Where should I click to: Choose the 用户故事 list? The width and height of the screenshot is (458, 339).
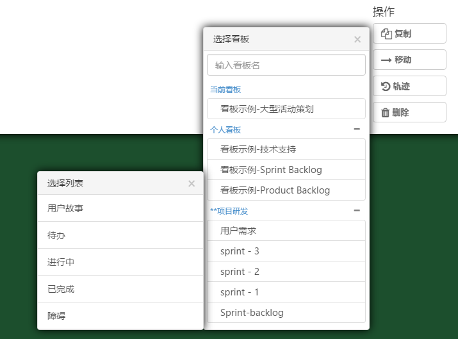[120, 208]
